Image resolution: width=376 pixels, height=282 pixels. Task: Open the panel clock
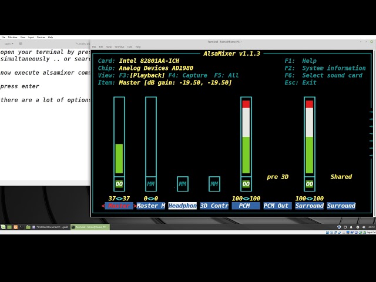(x=371, y=227)
